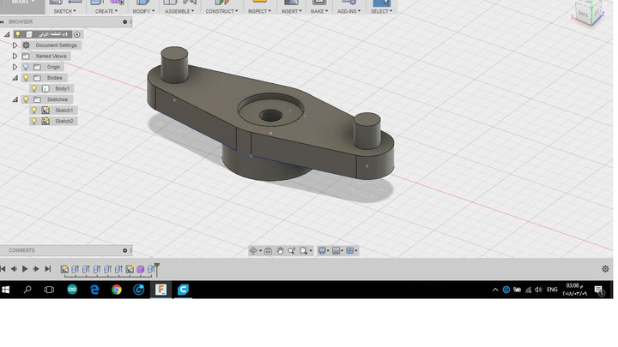
Task: Toggle visibility of the root component
Action: (18, 34)
